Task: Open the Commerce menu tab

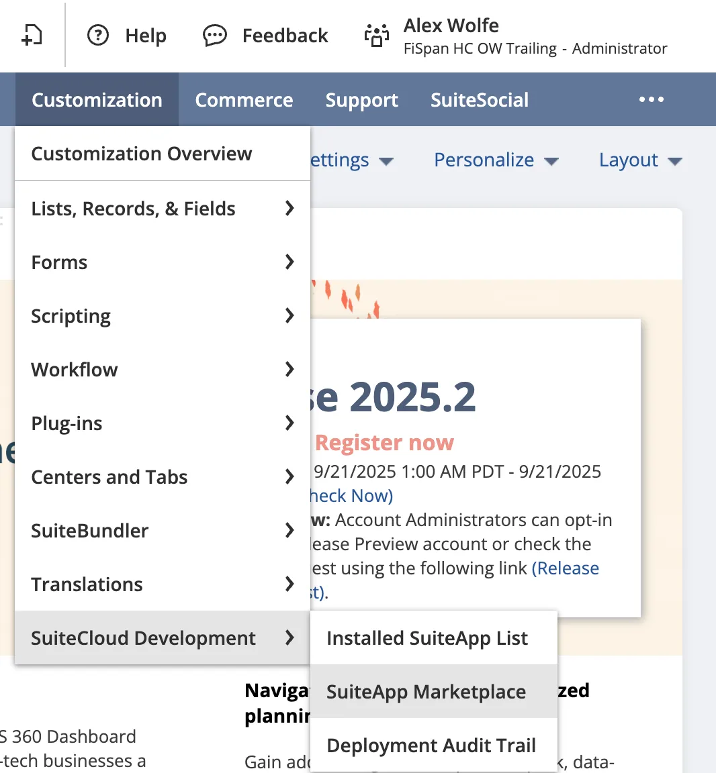Action: point(244,99)
